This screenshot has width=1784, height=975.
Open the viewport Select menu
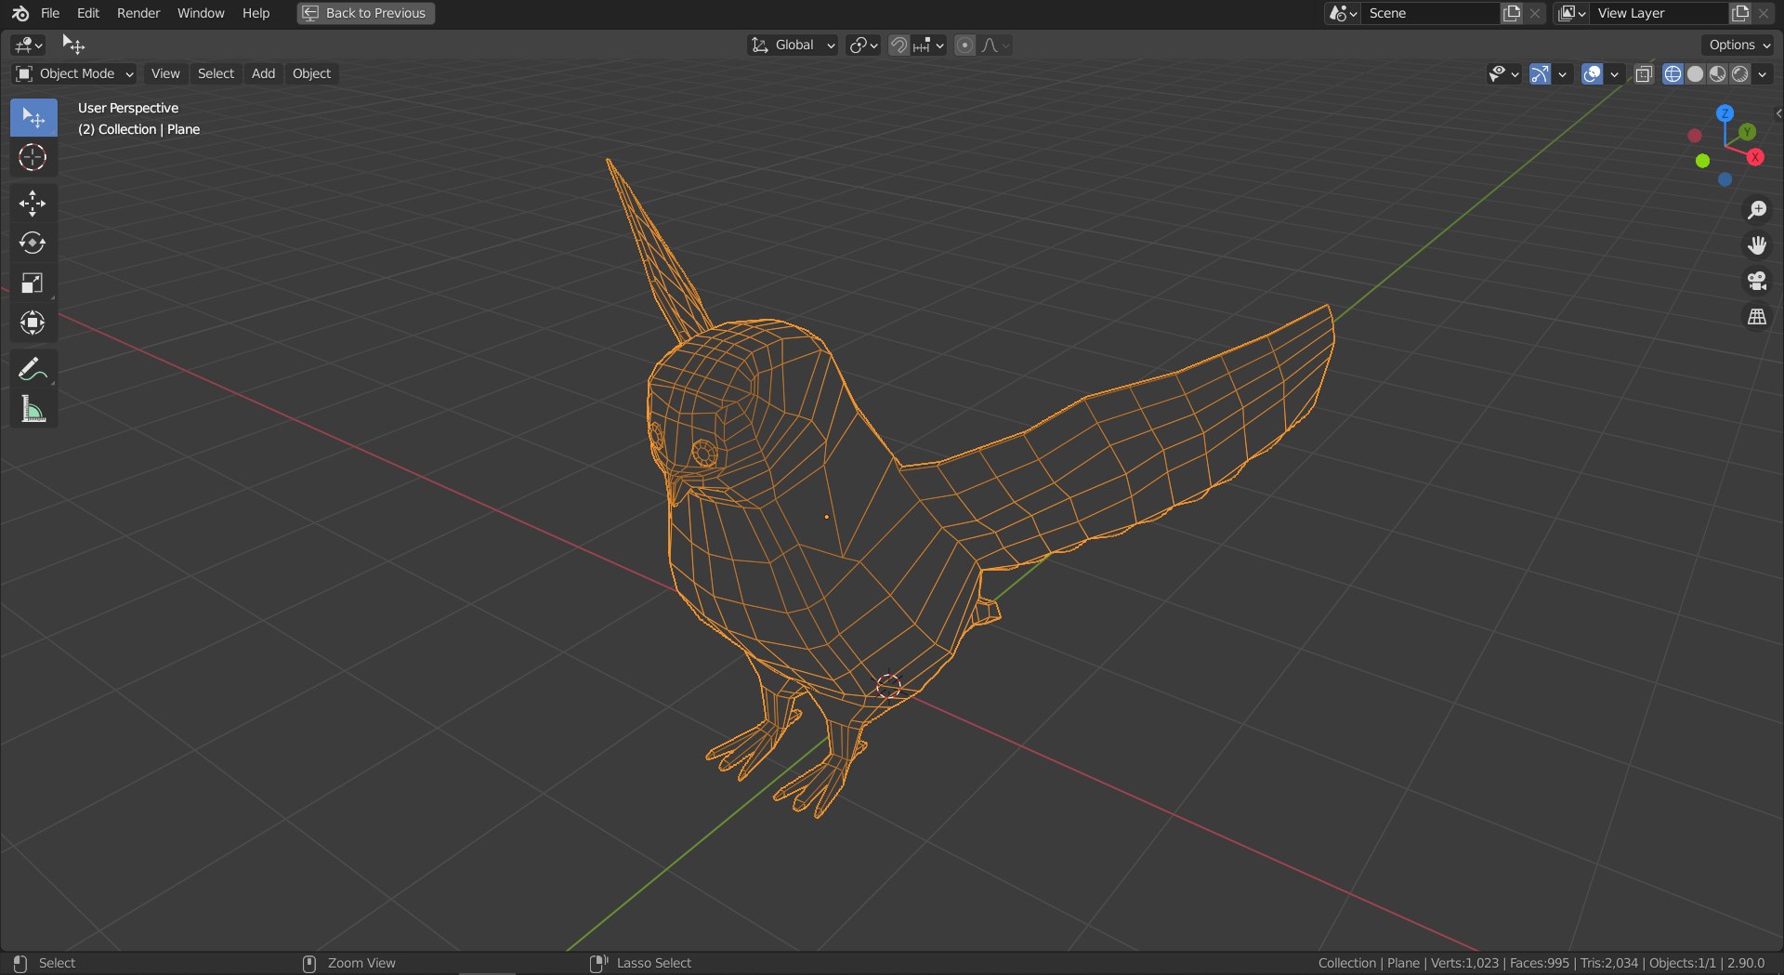(x=216, y=74)
